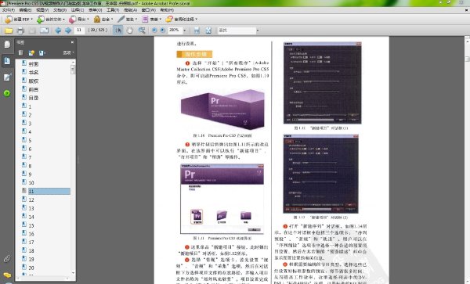Screen dimensions: 470x284
Task: Click the green help sidebar icon
Action: pos(7,93)
